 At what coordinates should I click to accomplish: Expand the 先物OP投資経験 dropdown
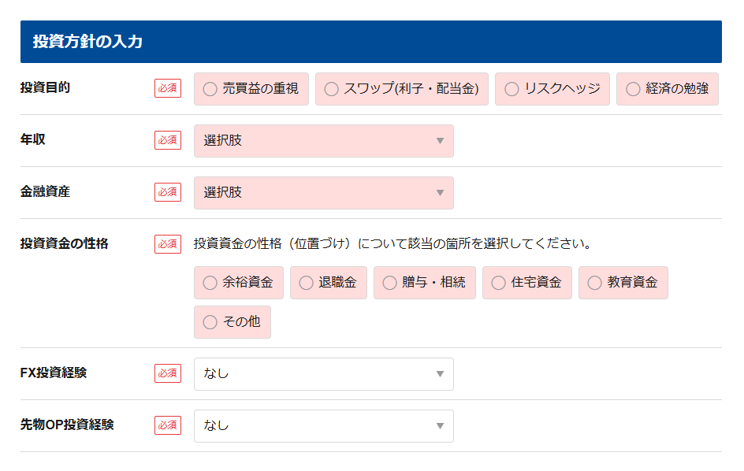click(323, 426)
